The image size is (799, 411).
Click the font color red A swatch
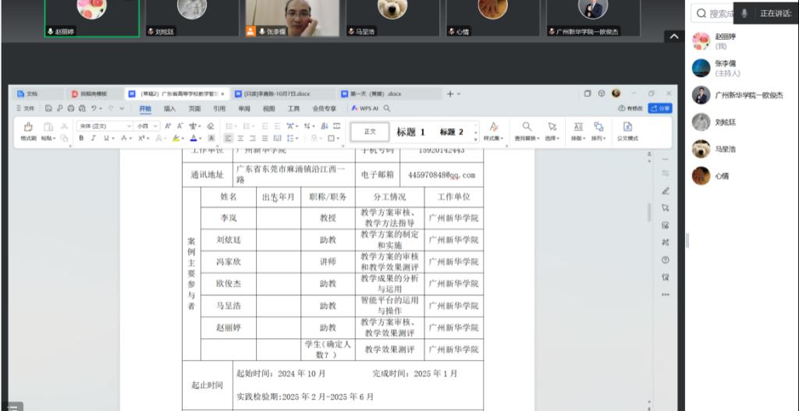click(194, 138)
